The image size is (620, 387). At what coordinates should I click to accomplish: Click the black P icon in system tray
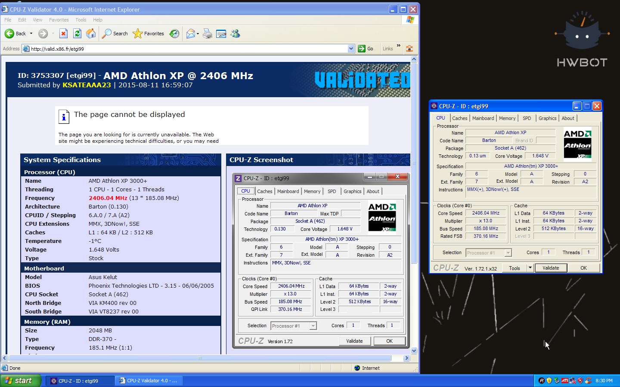(x=542, y=381)
